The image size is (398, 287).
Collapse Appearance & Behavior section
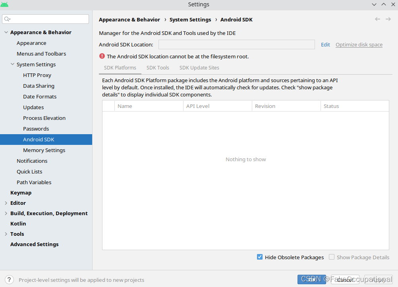point(6,32)
